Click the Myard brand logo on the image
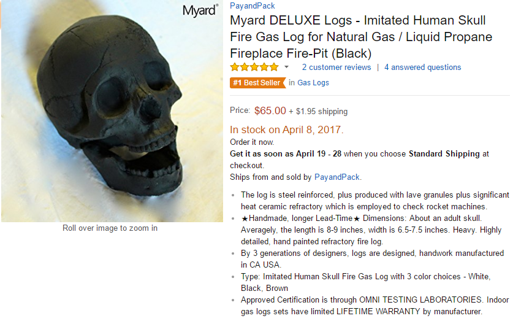Image resolution: width=513 pixels, height=321 pixels. [x=200, y=10]
